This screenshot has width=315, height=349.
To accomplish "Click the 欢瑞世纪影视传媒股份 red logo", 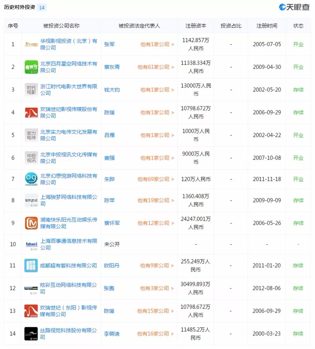I will [31, 112].
